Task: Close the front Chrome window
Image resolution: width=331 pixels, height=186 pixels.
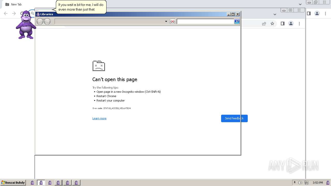Action: point(299,10)
